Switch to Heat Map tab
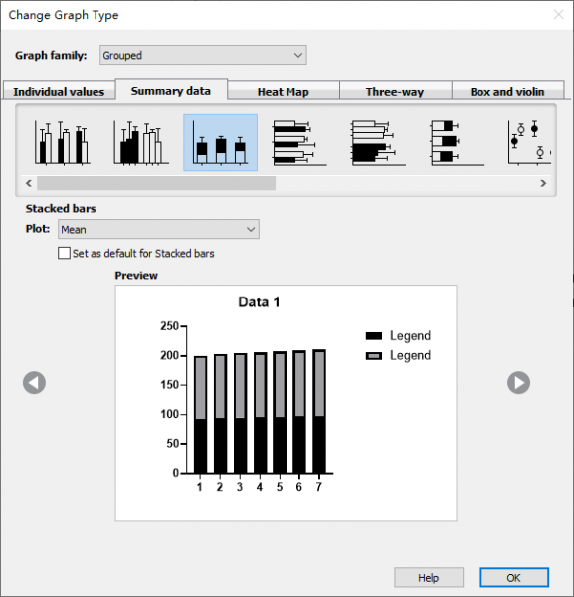The image size is (574, 597). [284, 91]
